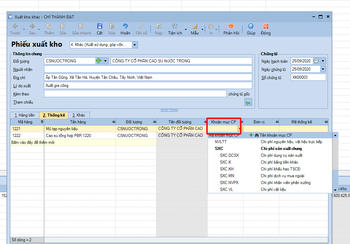
Task: Open the Ngày chứng từ date dropdown
Action: 323,69
